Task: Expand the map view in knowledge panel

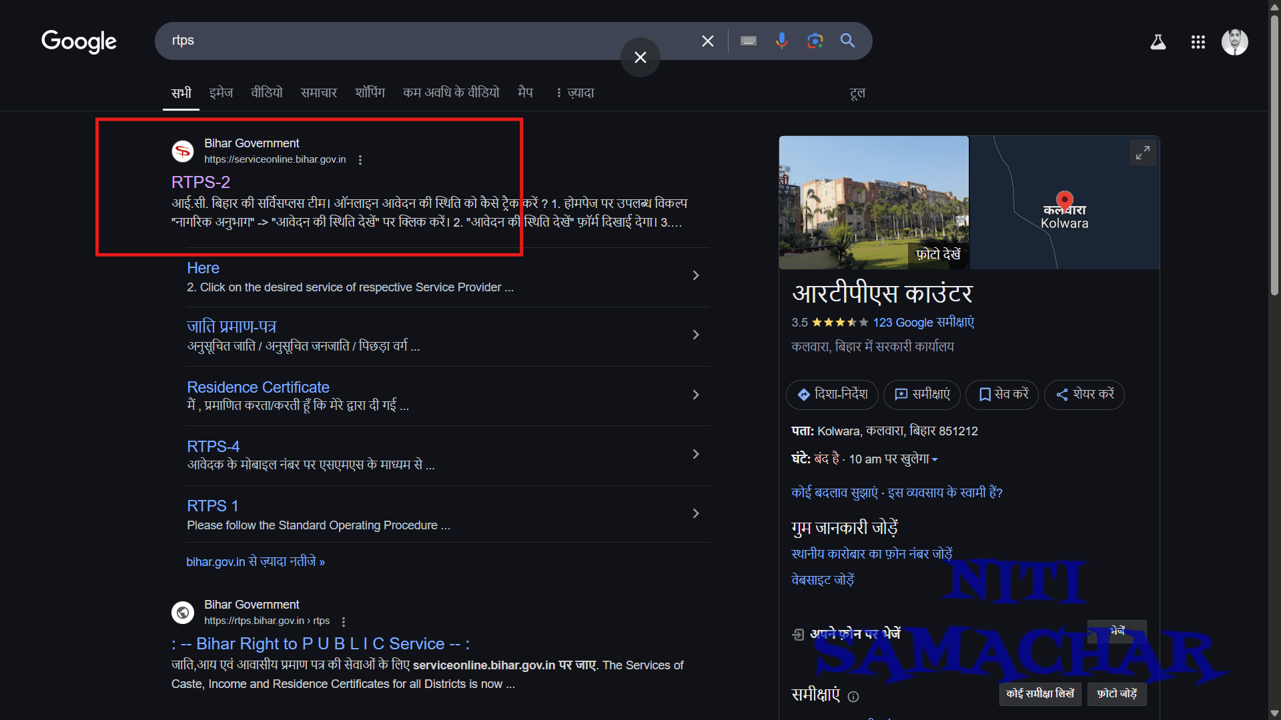Action: [x=1143, y=153]
